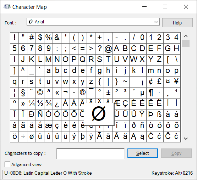Select the pilcrow ¶ paragraph character

(x=151, y=93)
